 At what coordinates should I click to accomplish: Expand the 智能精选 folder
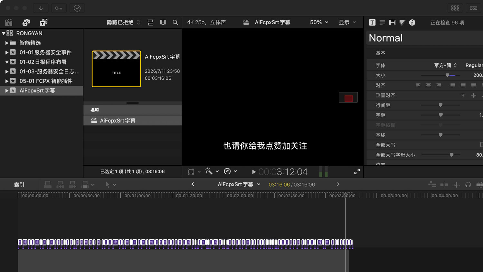(7, 43)
